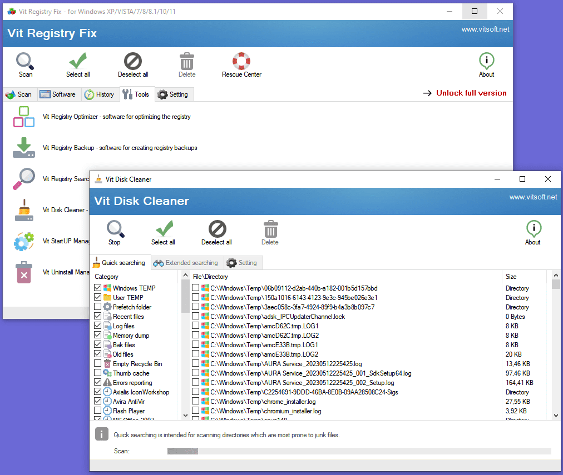Image resolution: width=563 pixels, height=475 pixels.
Task: Click the Size column header
Action: tap(524, 277)
